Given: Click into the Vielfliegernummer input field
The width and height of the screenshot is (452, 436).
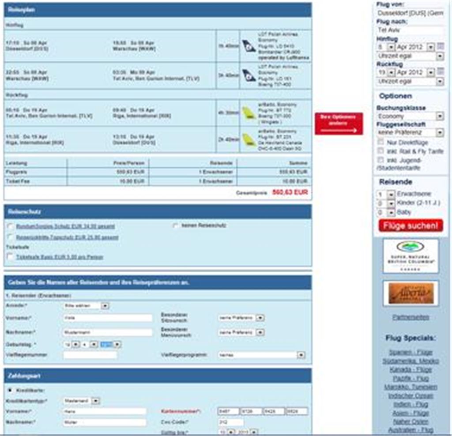Looking at the screenshot, I should pyautogui.click(x=90, y=355).
